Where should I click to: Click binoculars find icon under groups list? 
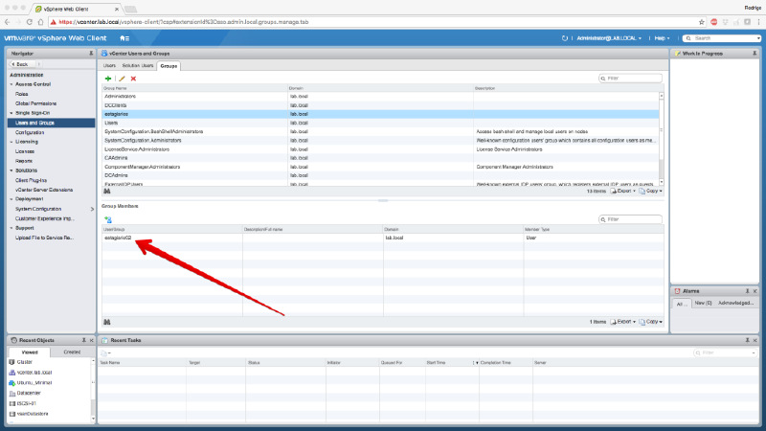(107, 192)
